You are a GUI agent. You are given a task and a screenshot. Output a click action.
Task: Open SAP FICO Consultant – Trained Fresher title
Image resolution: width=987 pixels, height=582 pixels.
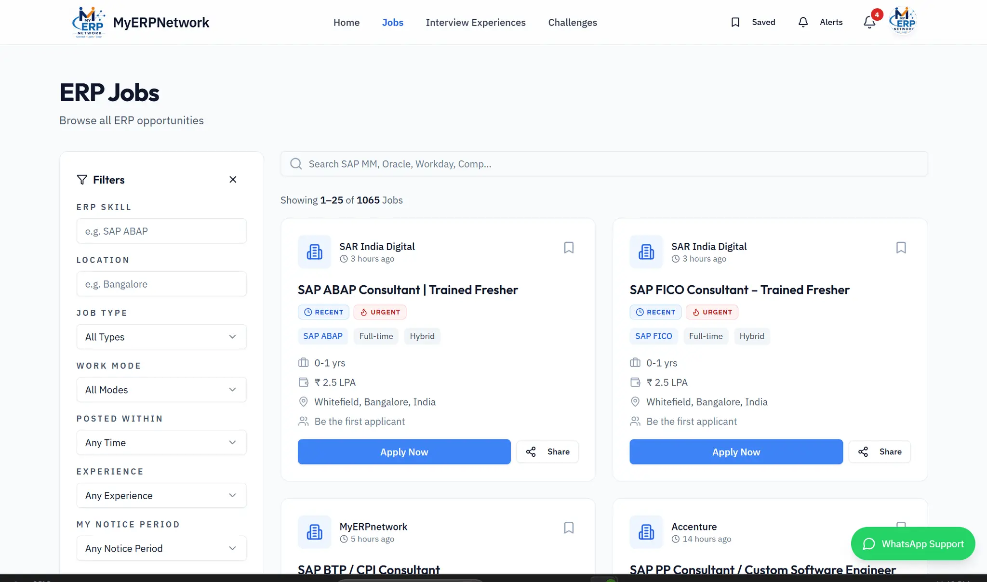tap(739, 290)
